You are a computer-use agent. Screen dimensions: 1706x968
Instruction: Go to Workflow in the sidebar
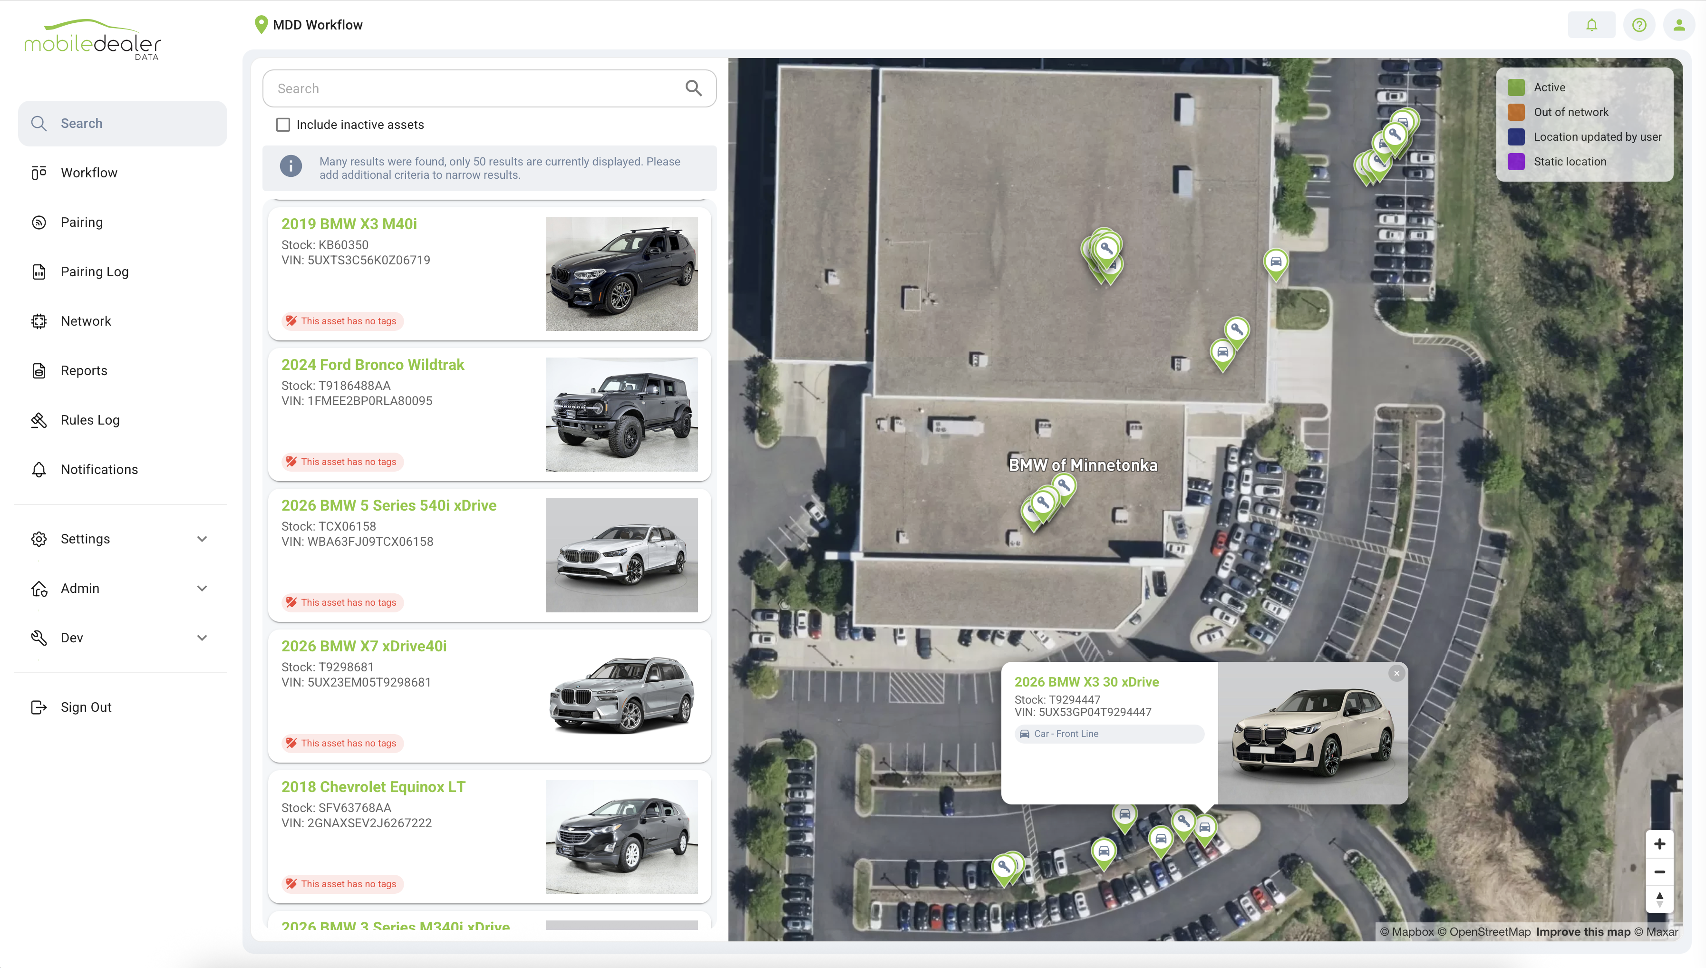(122, 173)
